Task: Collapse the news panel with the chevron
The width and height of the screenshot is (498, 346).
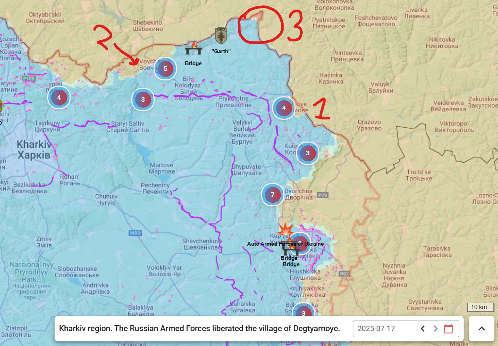Action: [482, 329]
